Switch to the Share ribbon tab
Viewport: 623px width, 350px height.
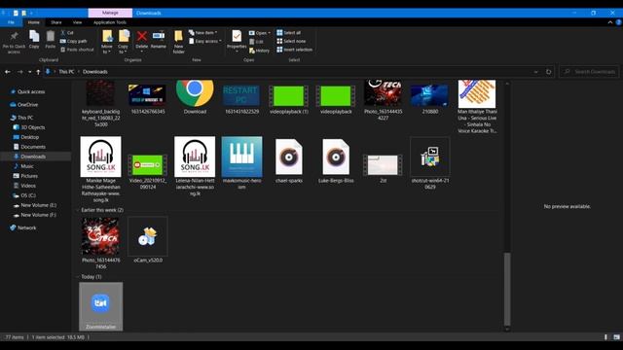[x=56, y=22]
